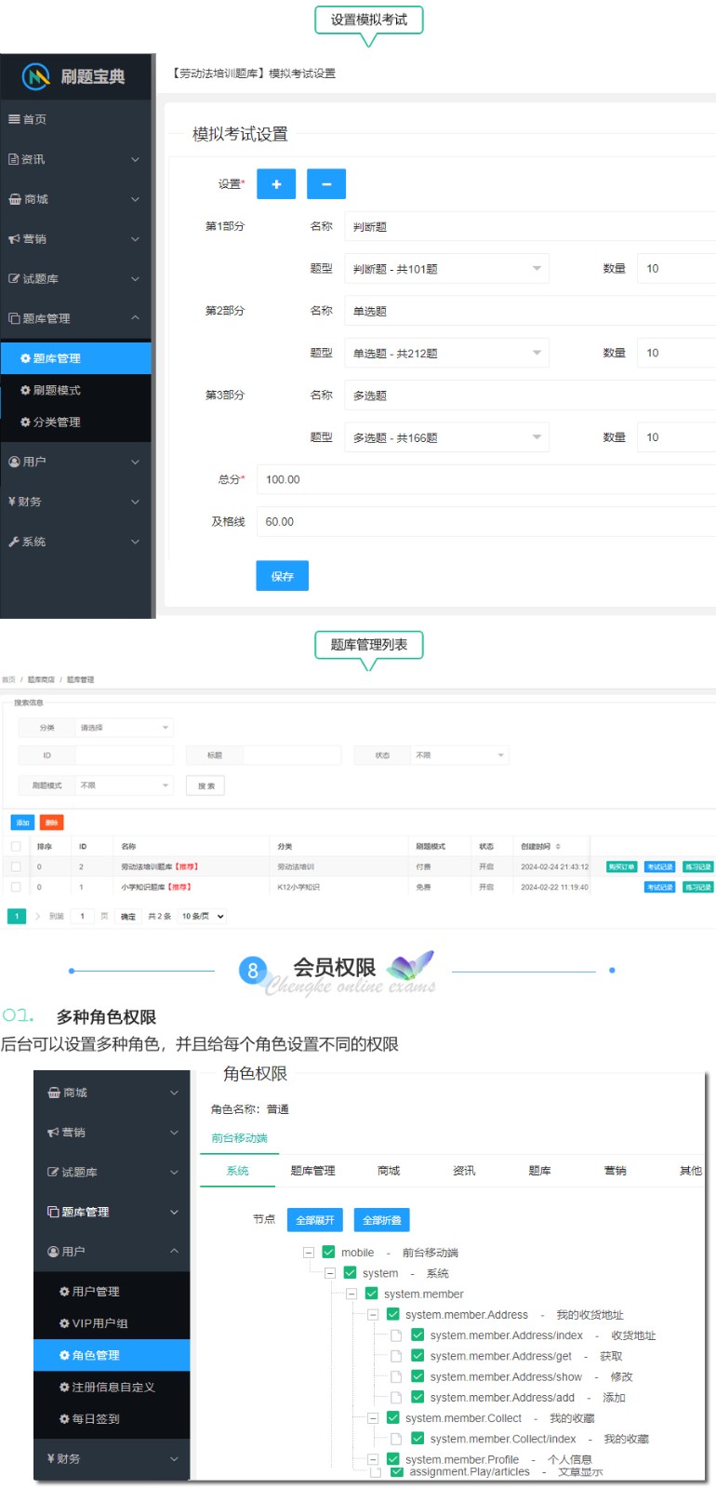The image size is (716, 1489).
Task: Switch to the 题库管理 permissions tab
Action: 312,1171
